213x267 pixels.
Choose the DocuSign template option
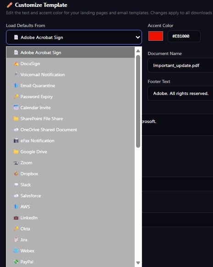pos(71,63)
